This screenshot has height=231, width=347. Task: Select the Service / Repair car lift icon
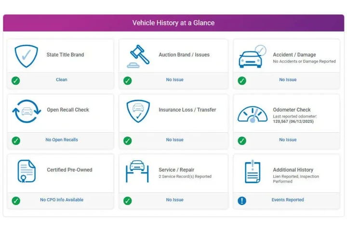137,171
